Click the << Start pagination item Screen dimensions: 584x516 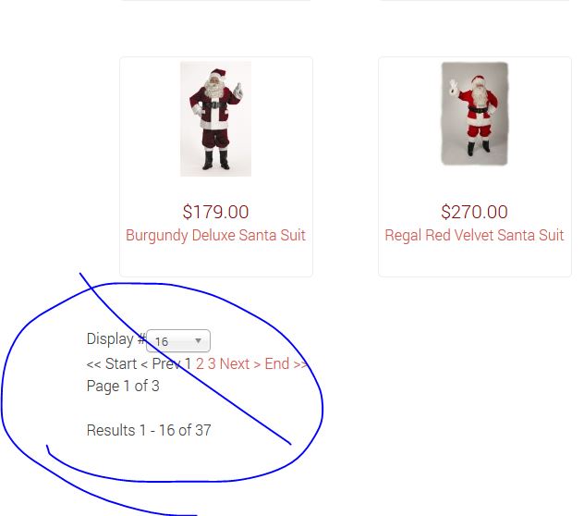coord(112,364)
